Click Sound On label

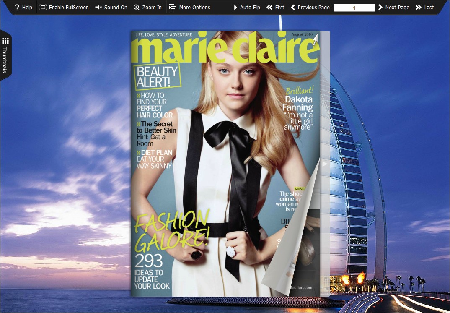click(x=116, y=8)
